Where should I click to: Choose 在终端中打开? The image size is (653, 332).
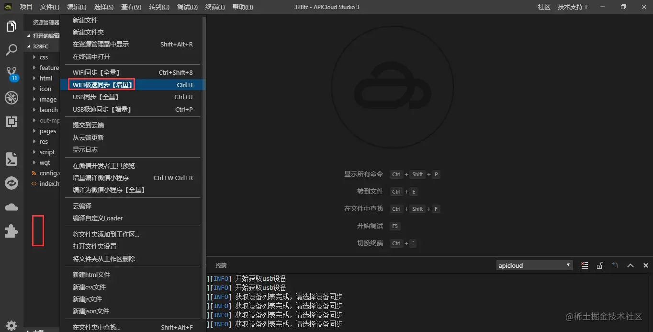point(133,57)
